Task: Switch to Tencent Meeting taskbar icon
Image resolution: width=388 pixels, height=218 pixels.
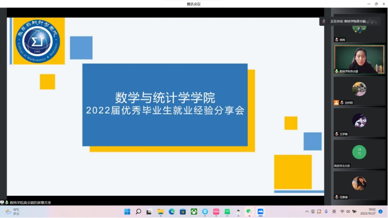Action: [x=260, y=211]
